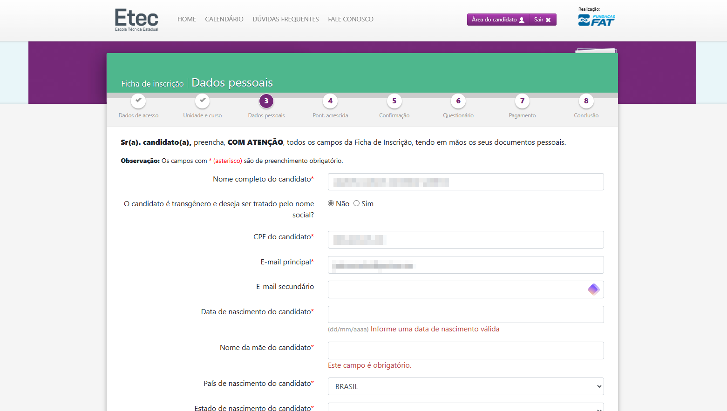Click E-mail secundário field
The image size is (727, 411).
pyautogui.click(x=466, y=290)
